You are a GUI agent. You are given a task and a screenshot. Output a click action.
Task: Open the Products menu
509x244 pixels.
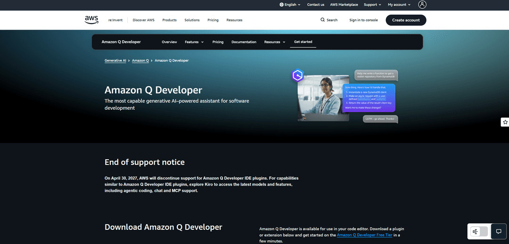[x=170, y=20]
